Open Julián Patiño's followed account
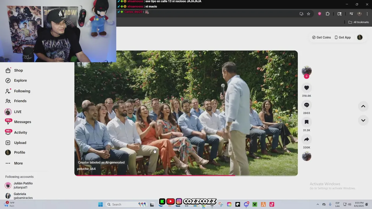The width and height of the screenshot is (372, 209). pos(19,185)
